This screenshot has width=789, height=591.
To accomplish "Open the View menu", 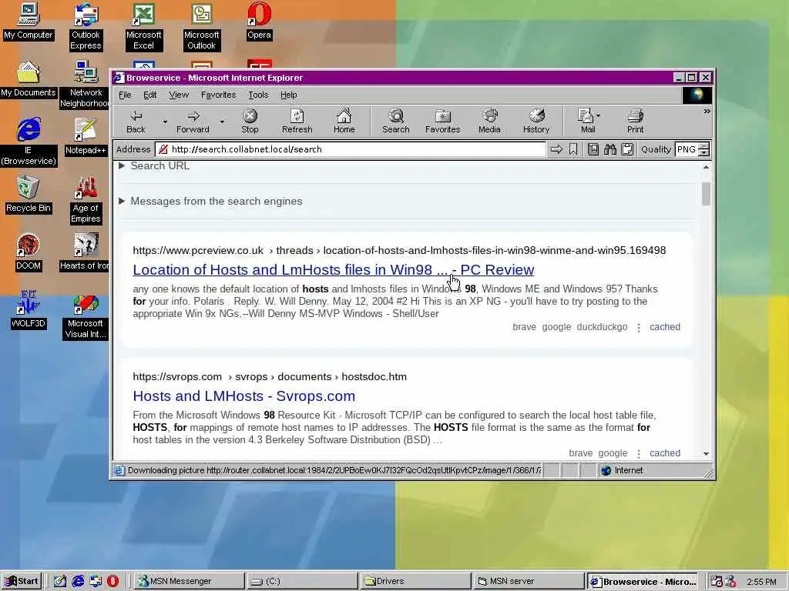I will (x=179, y=95).
